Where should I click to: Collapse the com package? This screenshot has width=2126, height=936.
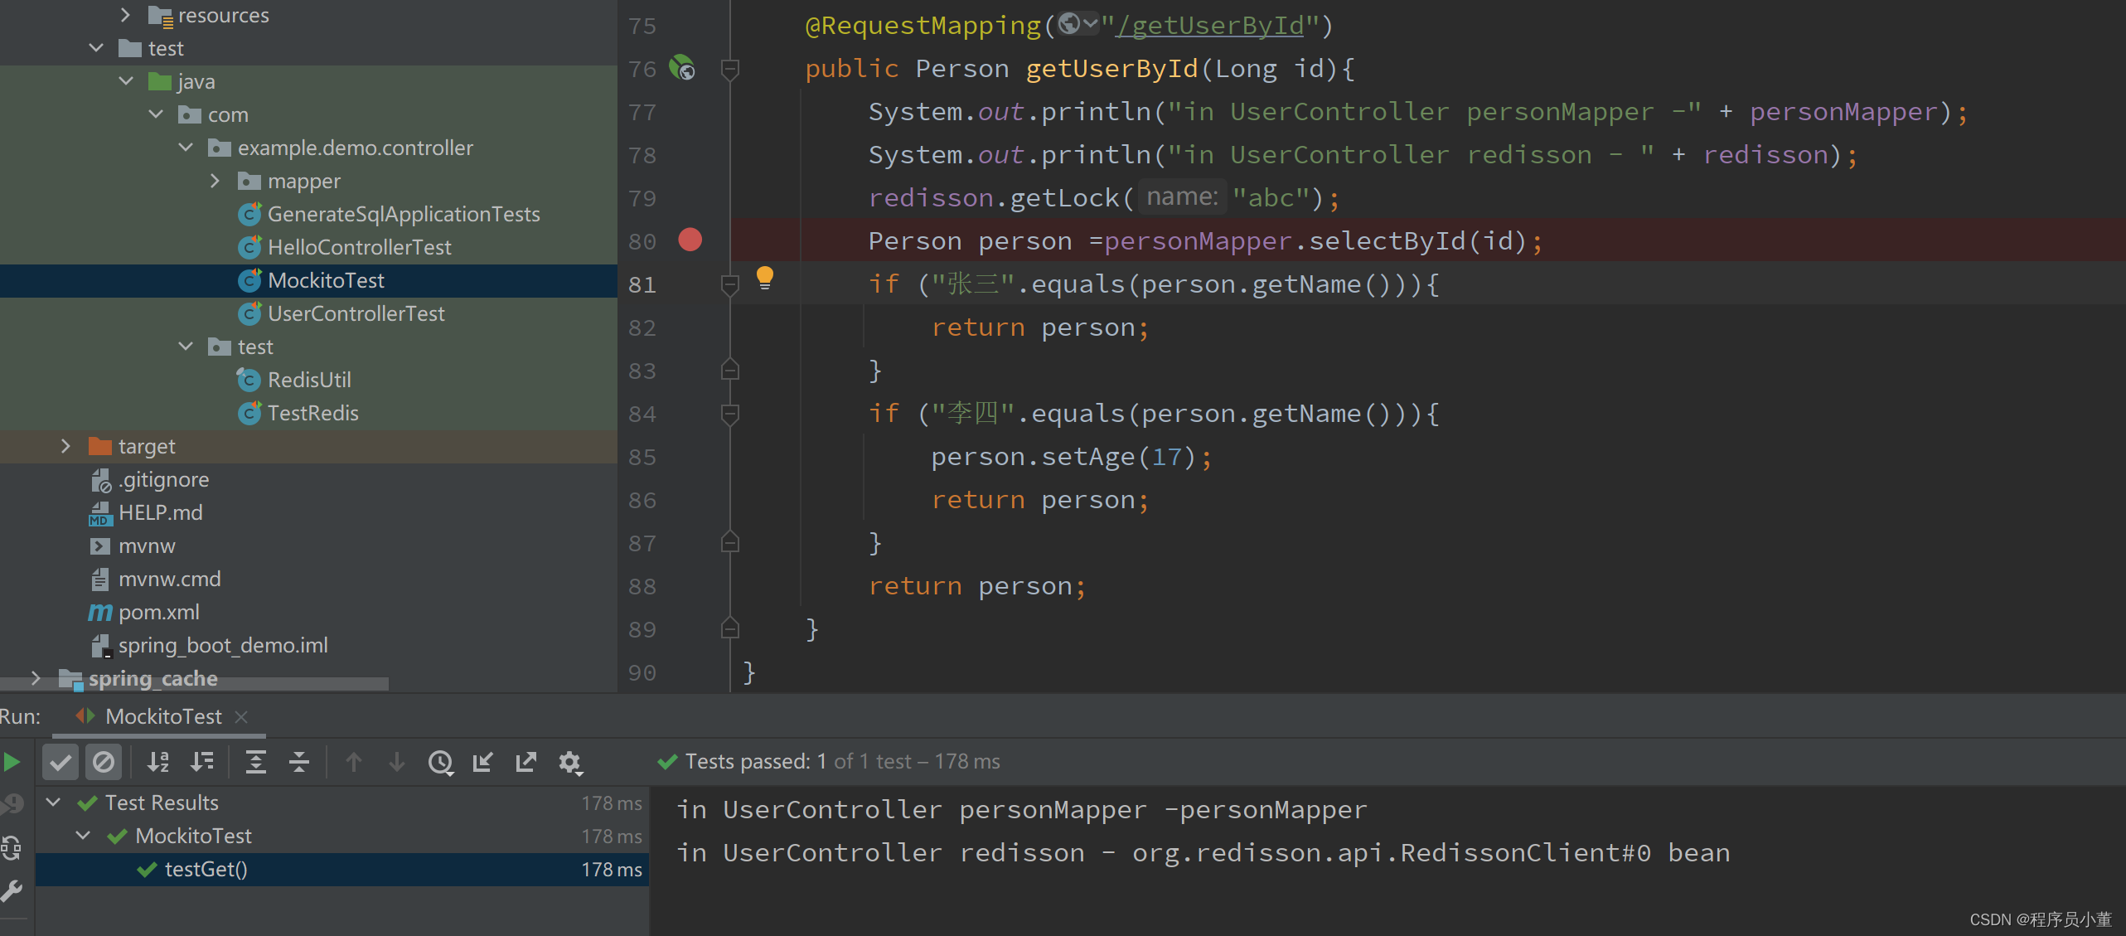(156, 114)
